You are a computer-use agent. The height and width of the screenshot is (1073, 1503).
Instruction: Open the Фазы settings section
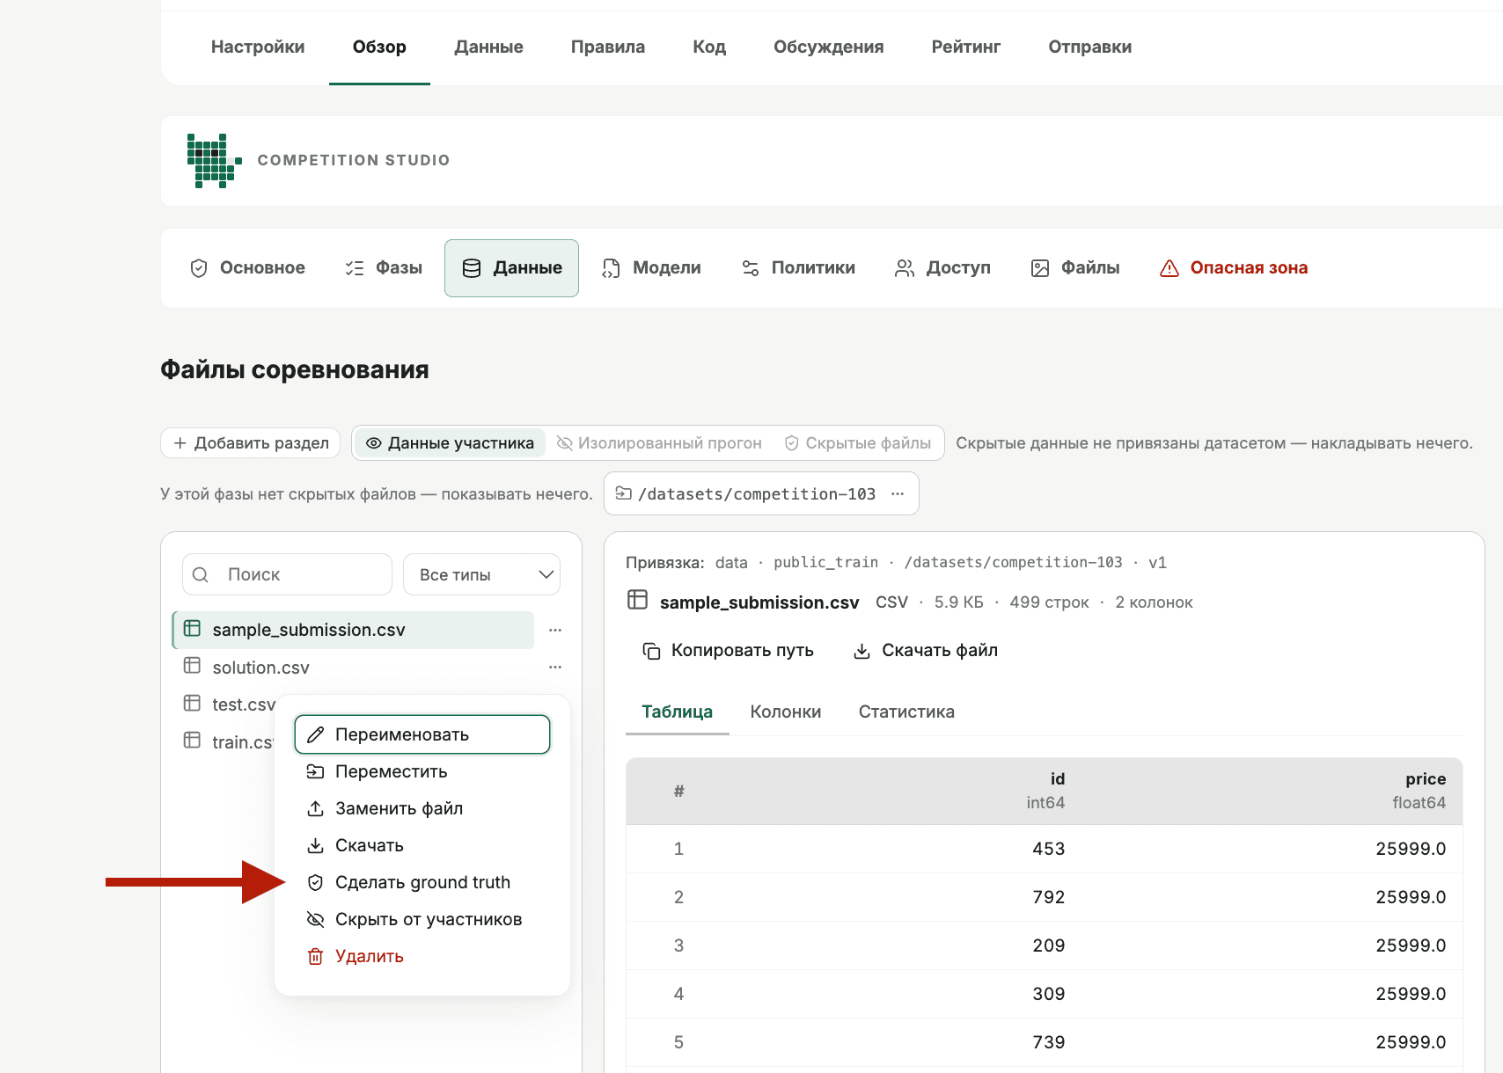coord(384,268)
